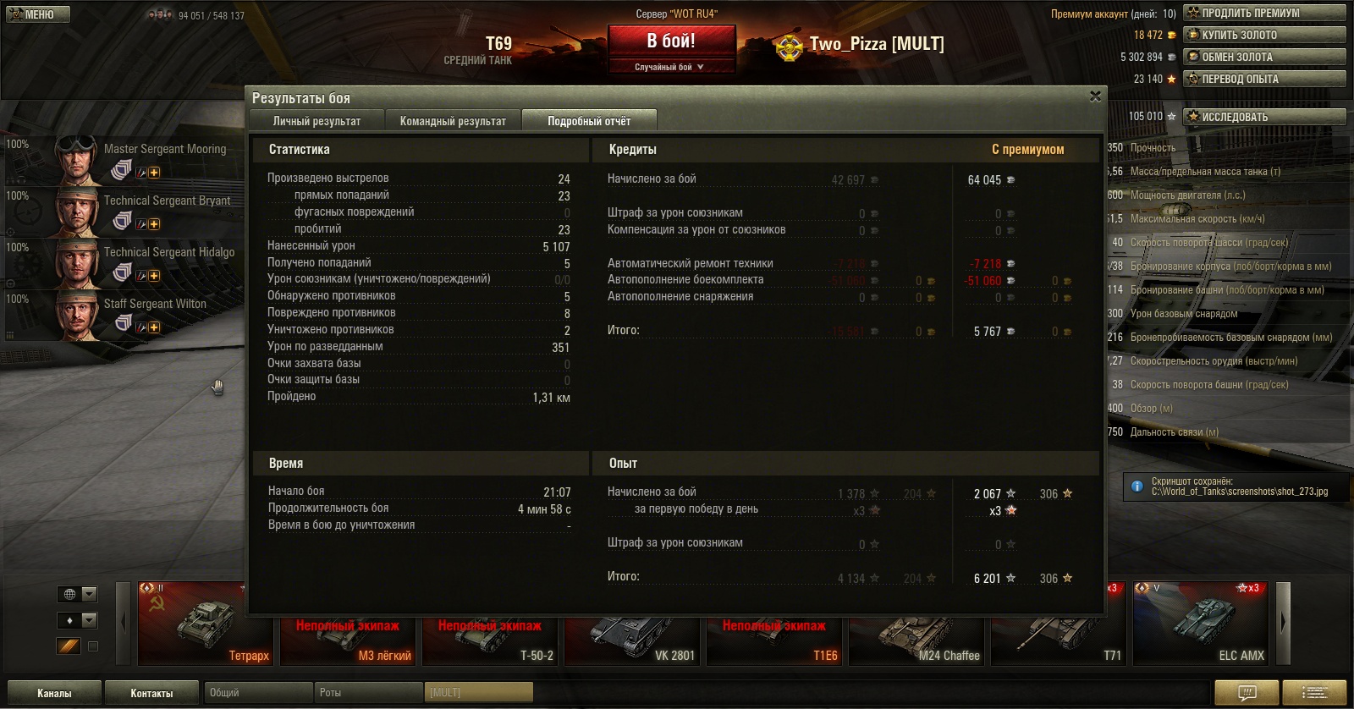The height and width of the screenshot is (709, 1354).
Task: Select the ELC AMX tank thumbnail
Action: point(1201,623)
